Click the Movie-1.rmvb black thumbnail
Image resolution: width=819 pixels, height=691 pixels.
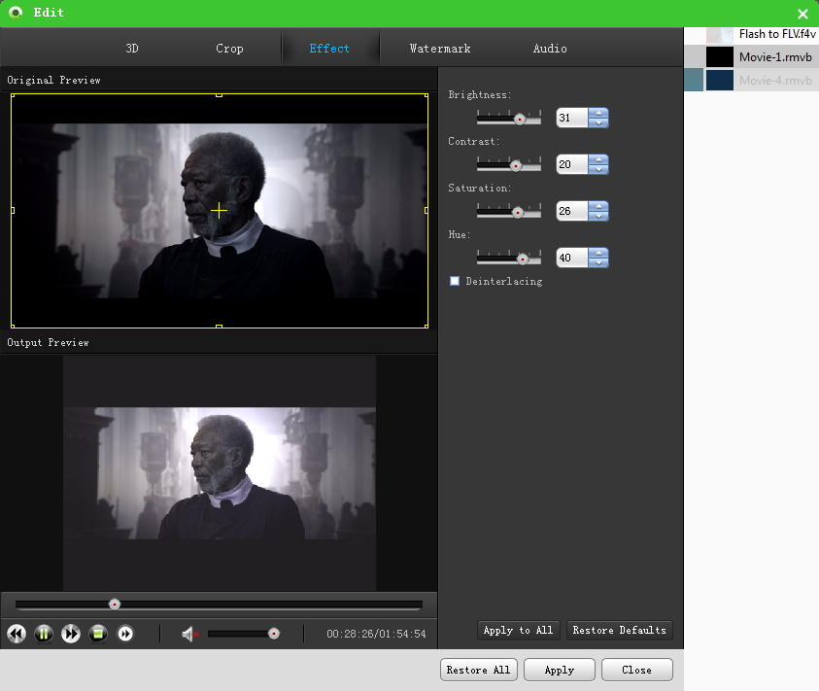point(720,56)
